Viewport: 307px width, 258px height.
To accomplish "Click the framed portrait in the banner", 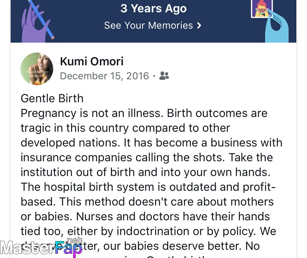I will tap(262, 8).
